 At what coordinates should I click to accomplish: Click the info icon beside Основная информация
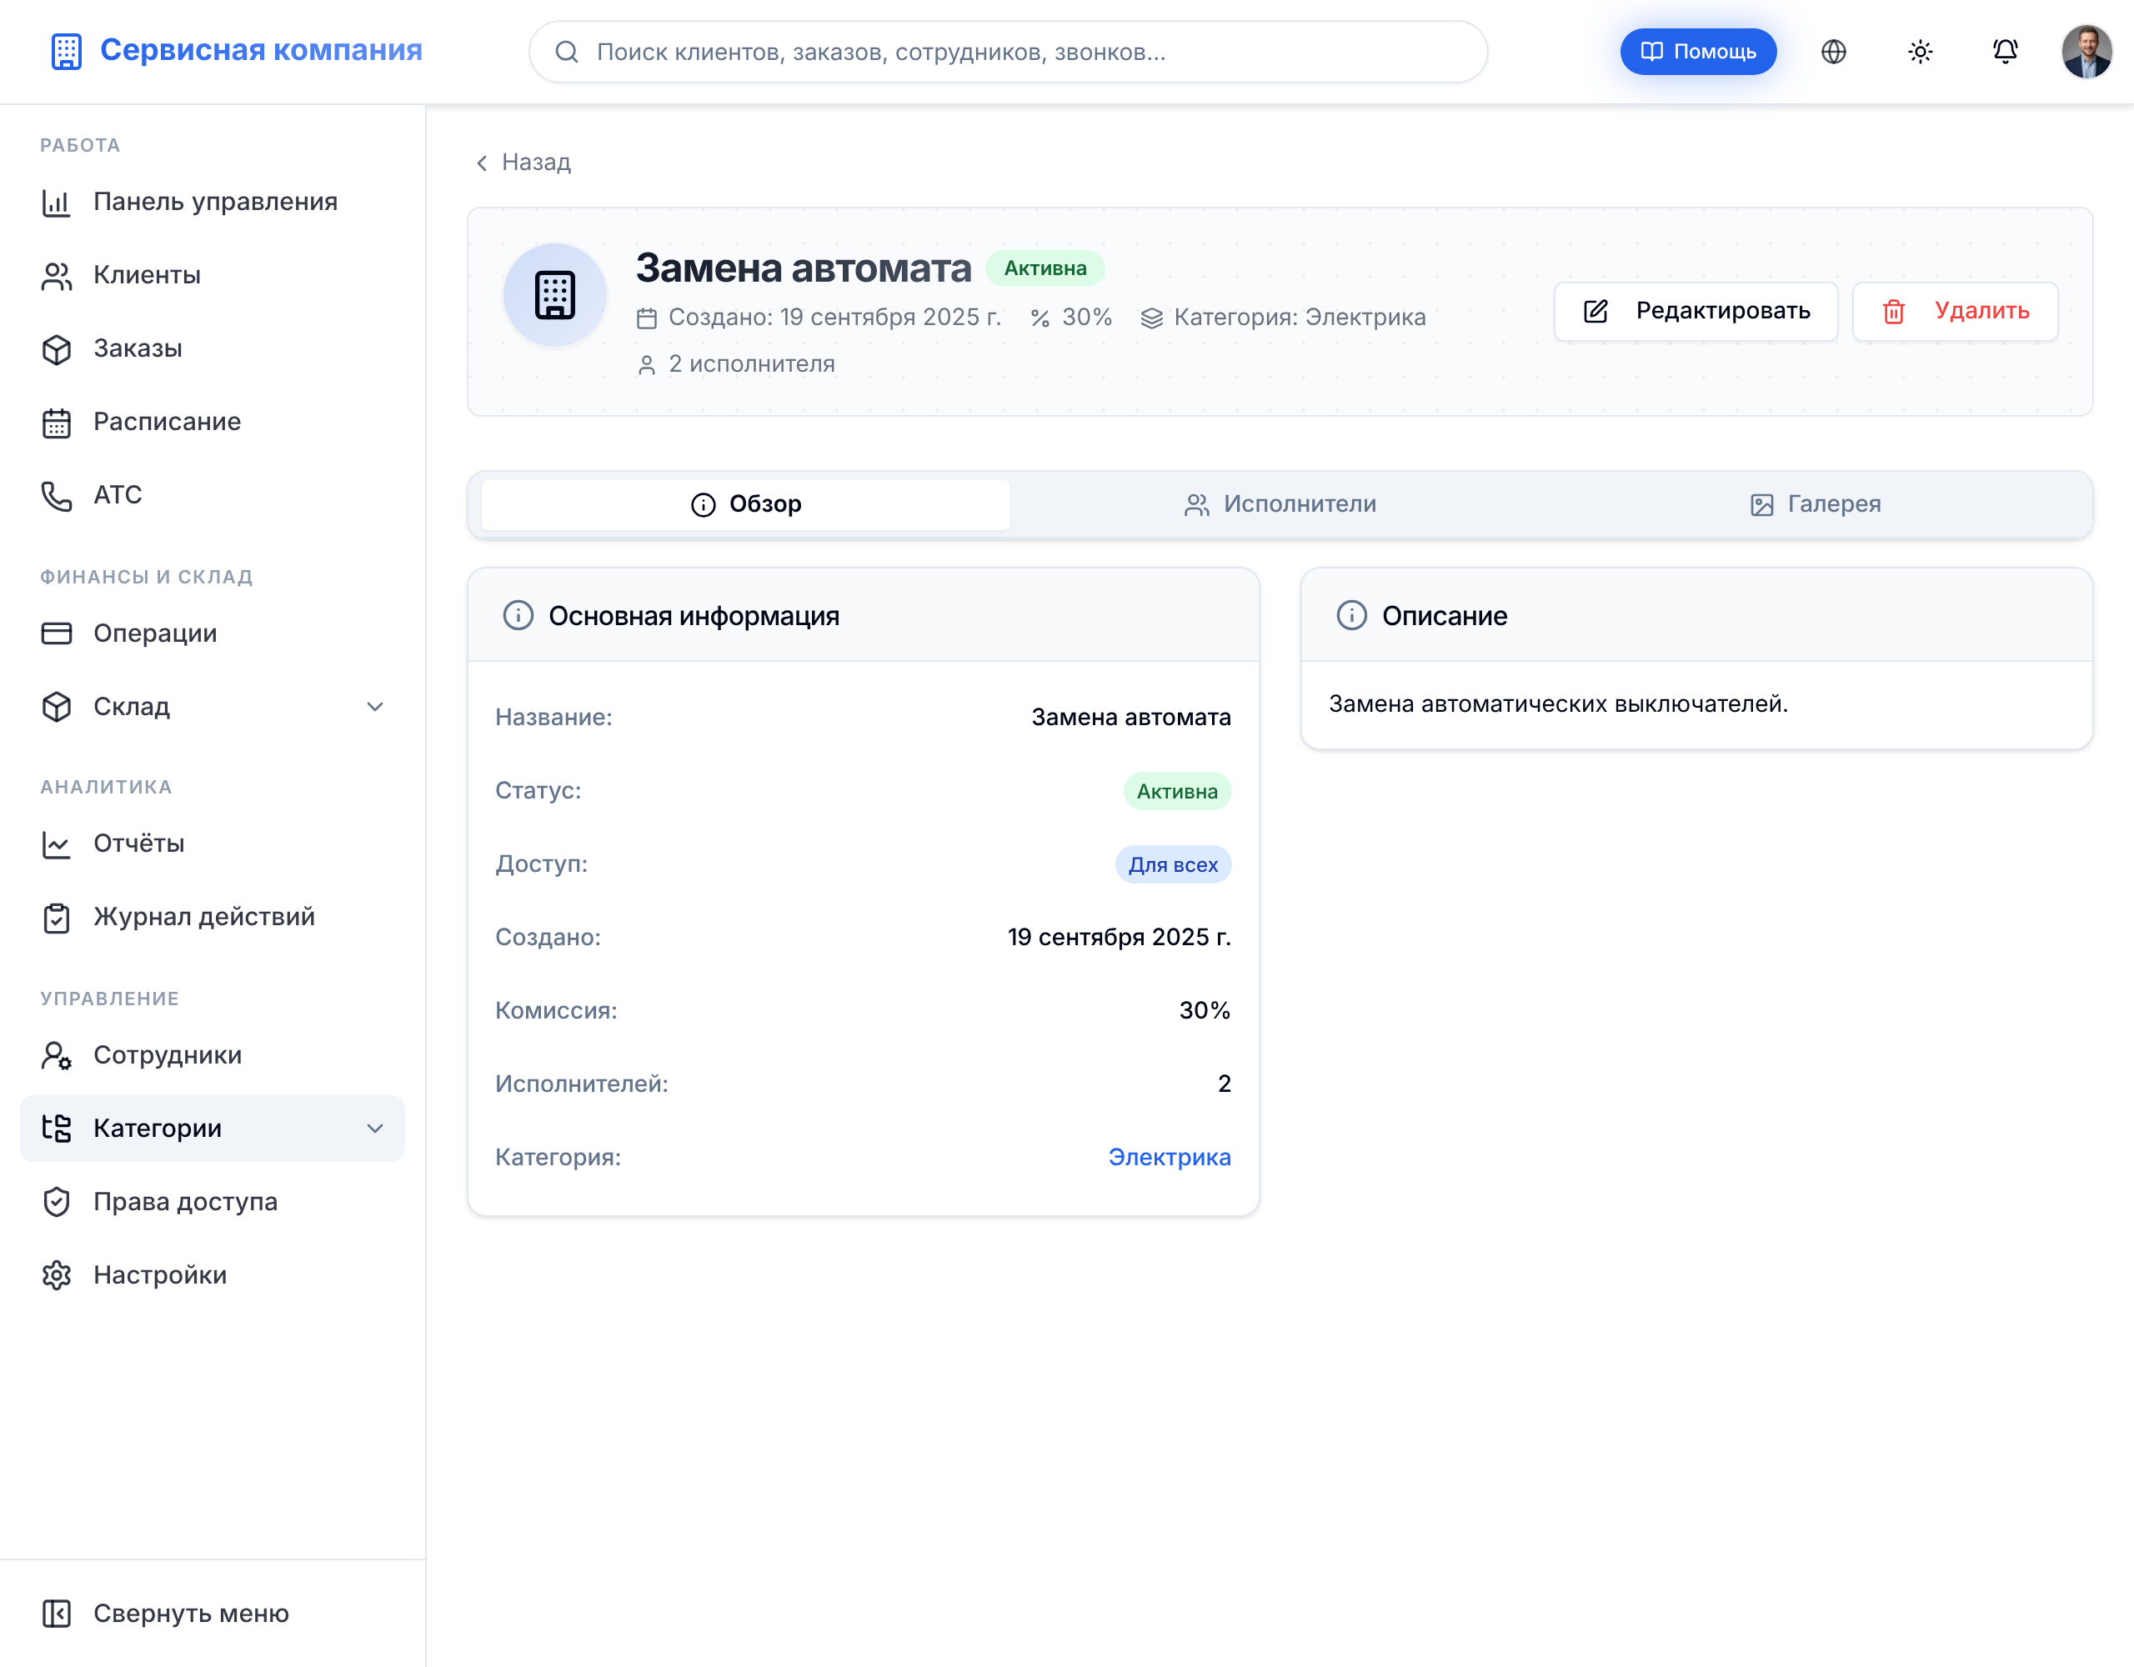(x=518, y=616)
